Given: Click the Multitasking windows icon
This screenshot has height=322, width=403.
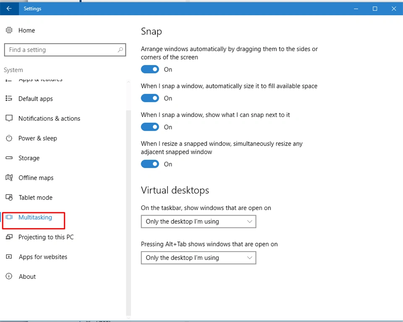Looking at the screenshot, I should point(9,217).
